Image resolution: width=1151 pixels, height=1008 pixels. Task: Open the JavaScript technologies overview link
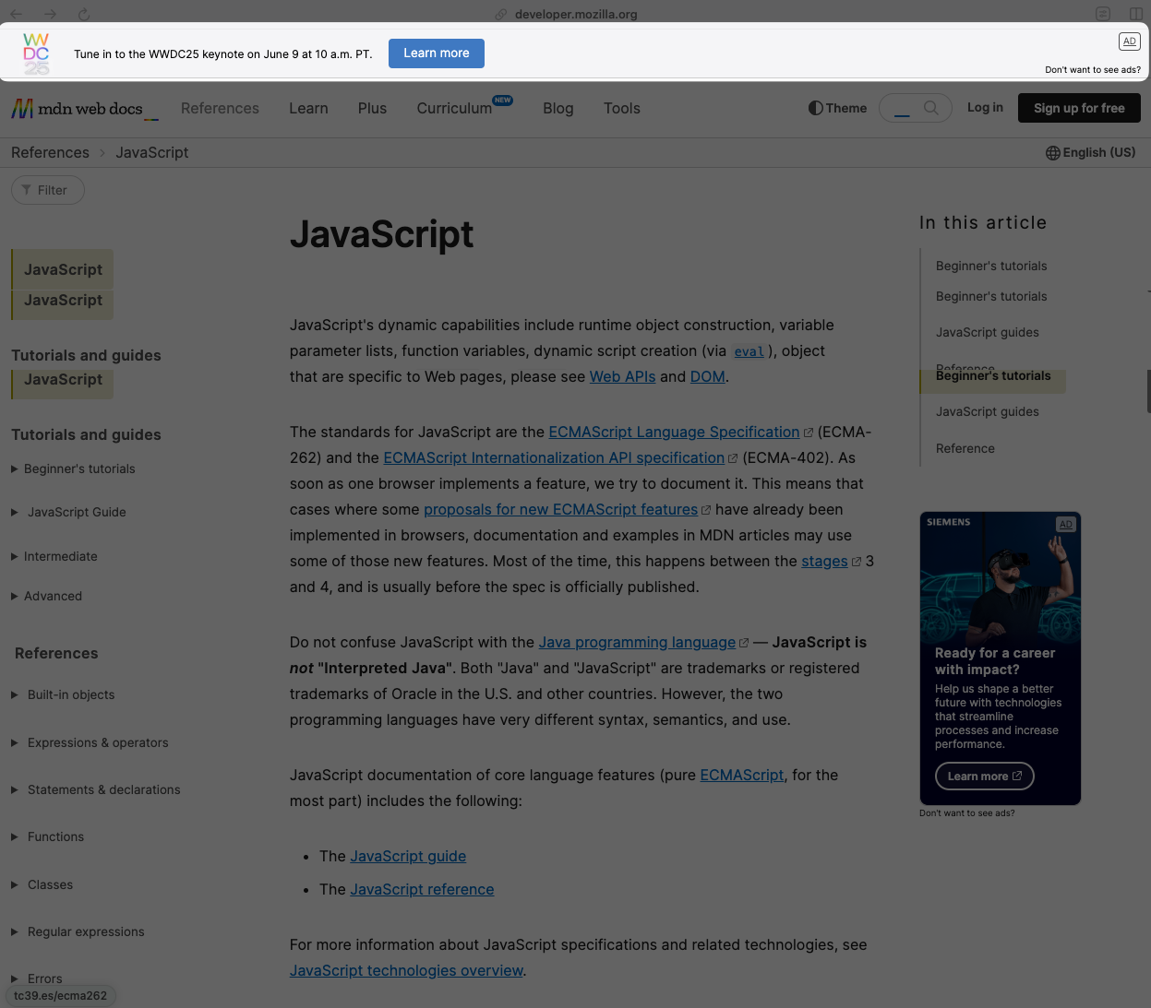click(x=406, y=971)
